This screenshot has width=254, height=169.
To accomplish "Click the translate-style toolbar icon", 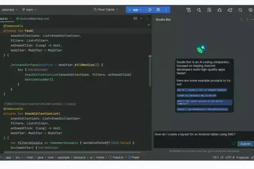I will 199,10.
